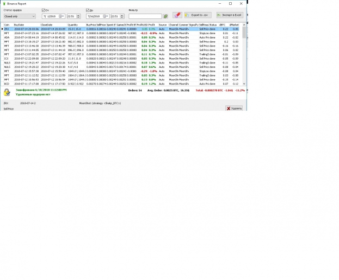Click CloseDate '2018-07-13 07:02:47' cell
This screenshot has height=280, width=339.
(53, 54)
